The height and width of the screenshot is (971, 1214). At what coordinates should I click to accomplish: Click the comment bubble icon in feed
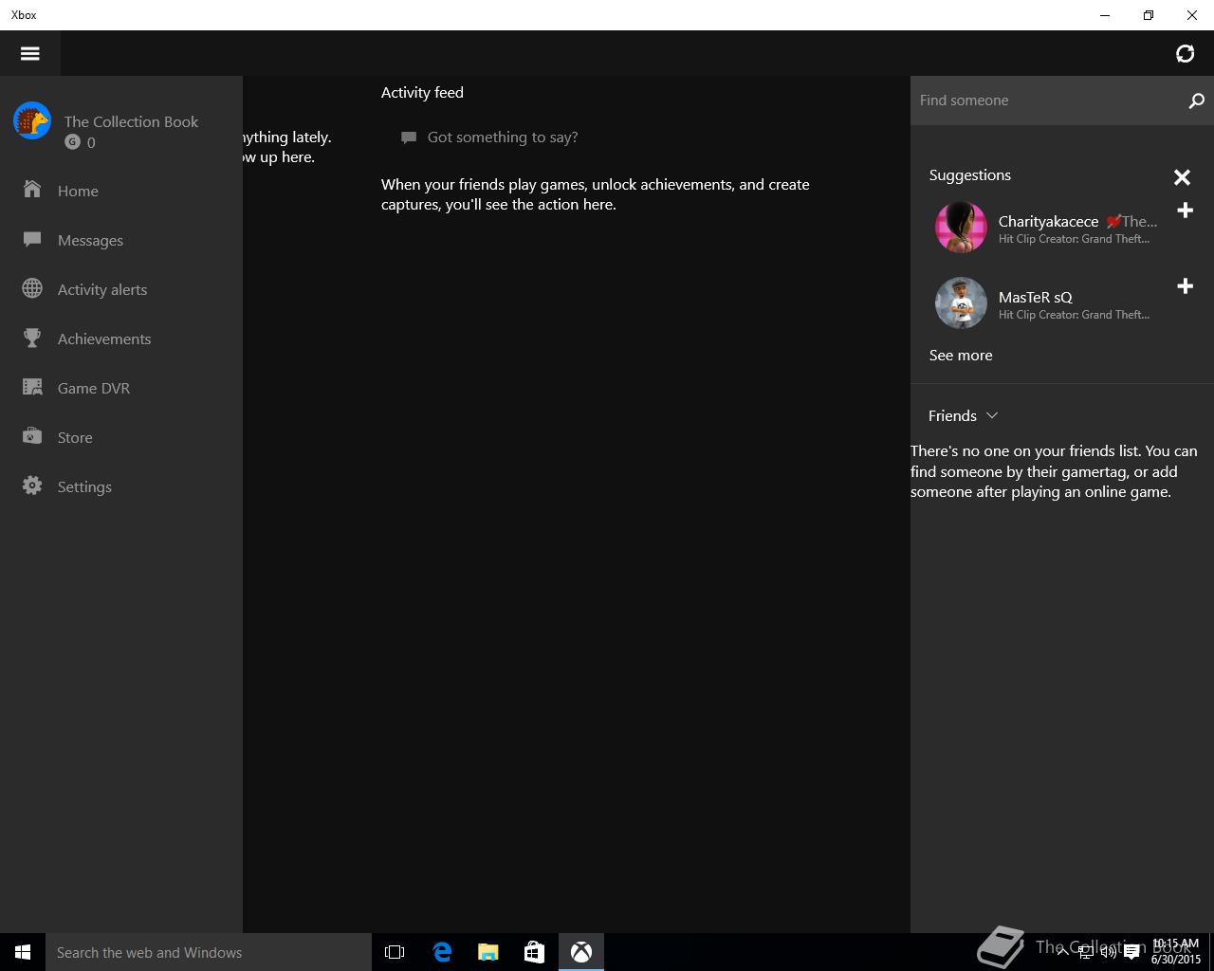point(409,137)
